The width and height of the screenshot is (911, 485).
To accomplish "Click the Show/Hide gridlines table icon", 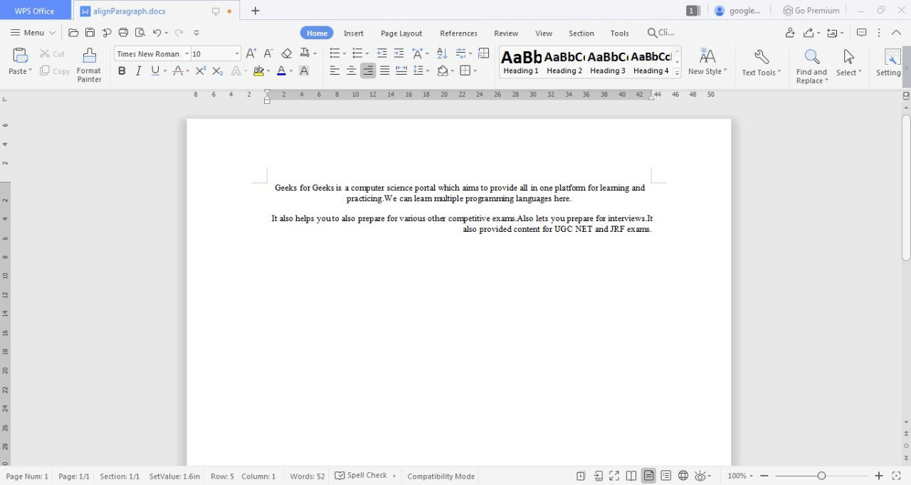I will [484, 53].
